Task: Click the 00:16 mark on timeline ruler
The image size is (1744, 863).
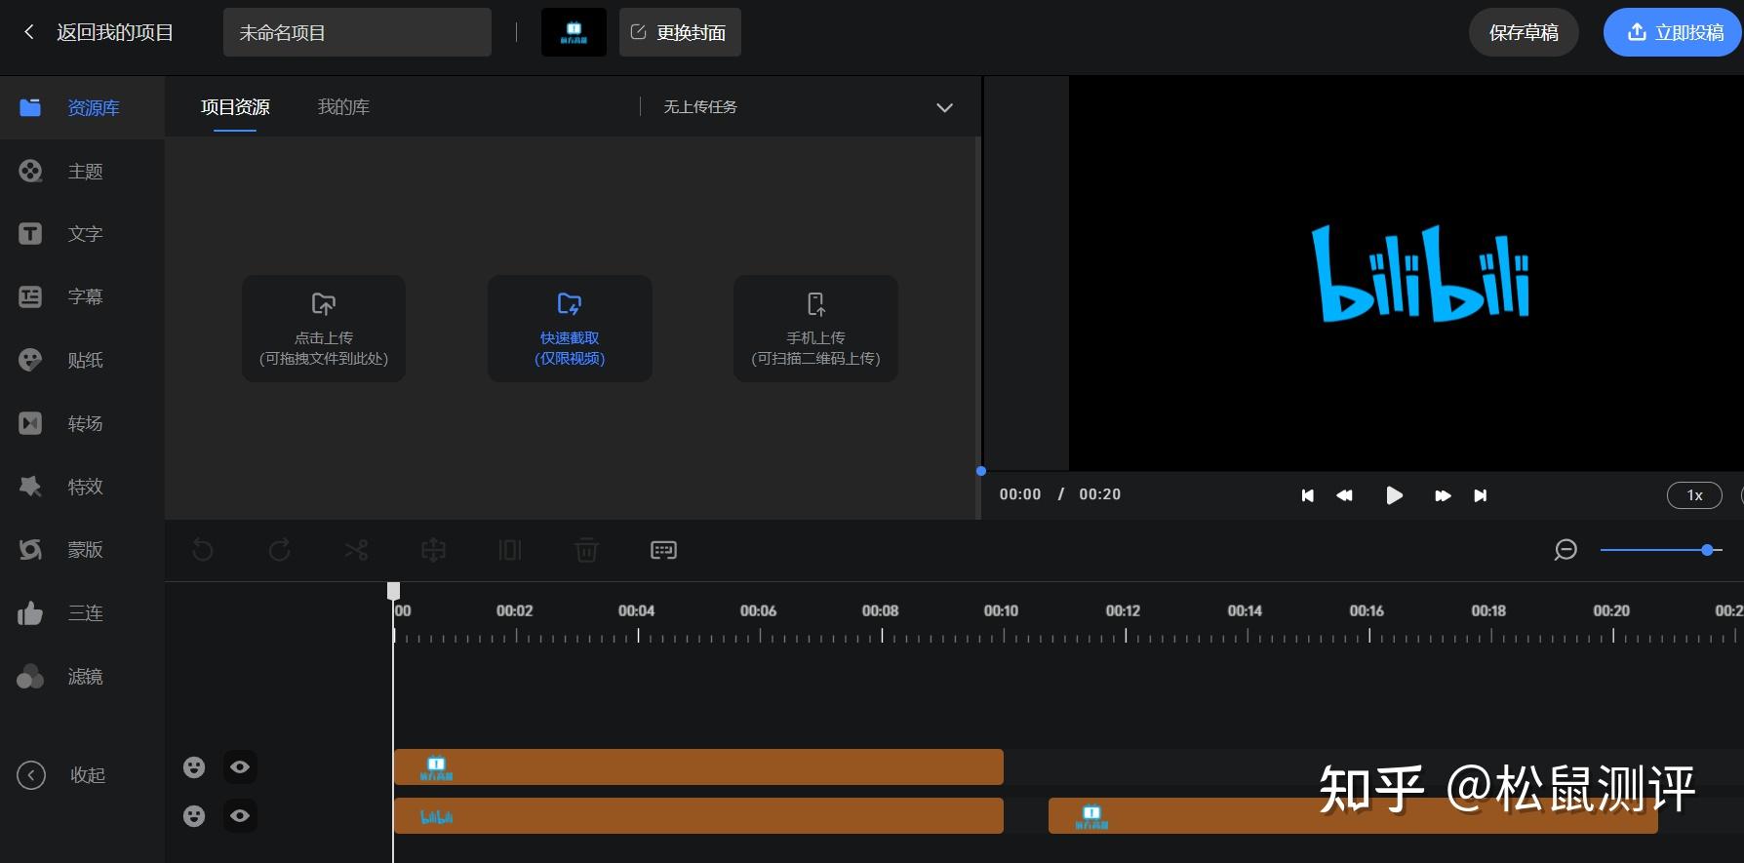Action: click(x=1367, y=611)
